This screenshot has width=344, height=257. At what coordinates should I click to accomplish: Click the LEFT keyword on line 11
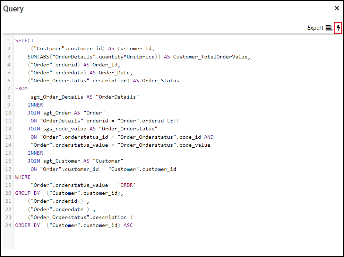click(173, 121)
